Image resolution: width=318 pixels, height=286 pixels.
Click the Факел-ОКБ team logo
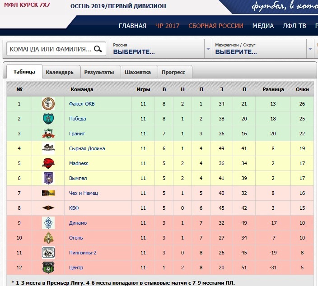(48, 104)
